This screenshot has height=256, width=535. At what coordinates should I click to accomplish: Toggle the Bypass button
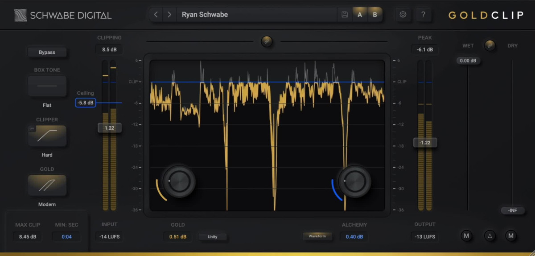click(x=47, y=52)
